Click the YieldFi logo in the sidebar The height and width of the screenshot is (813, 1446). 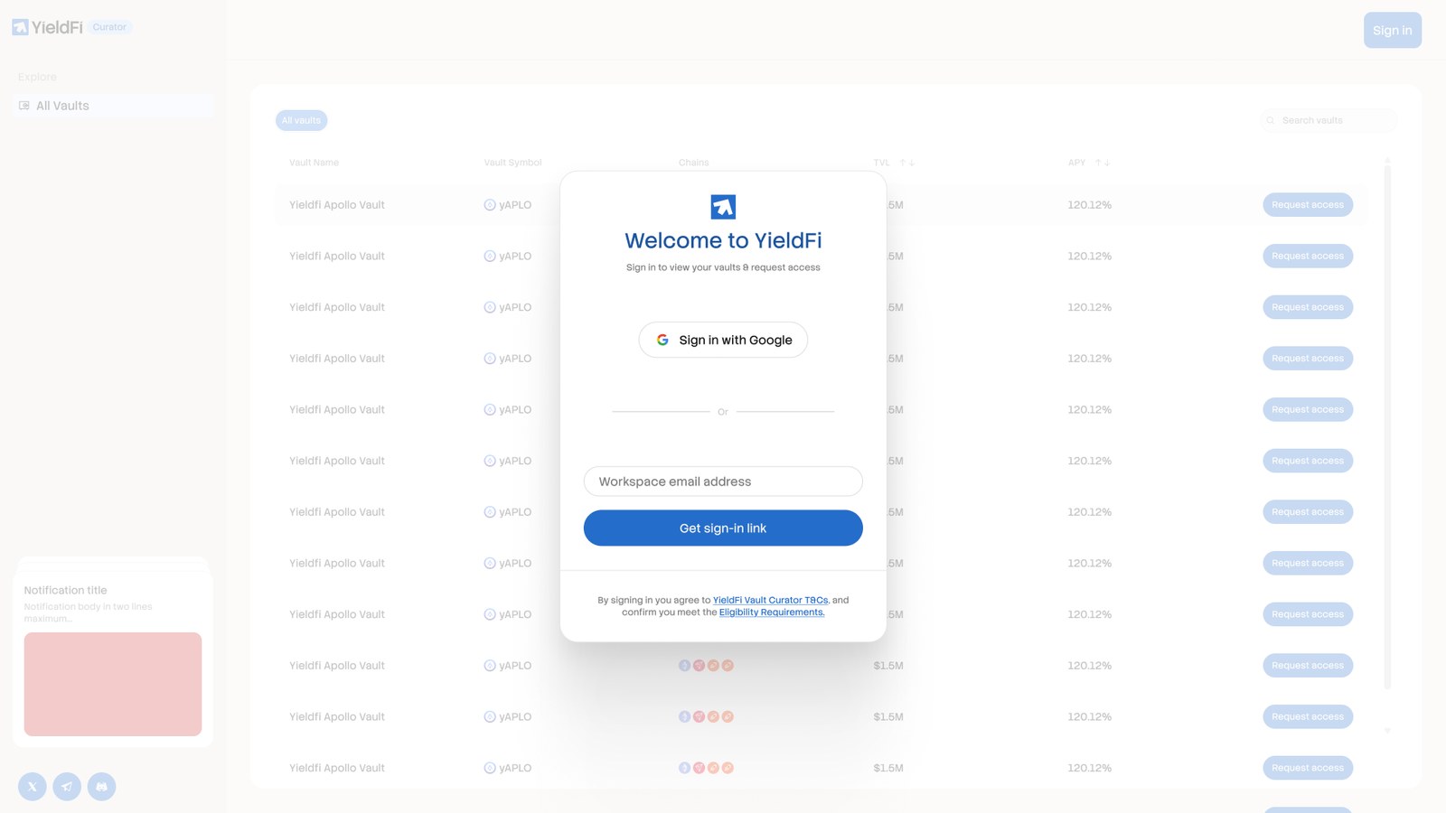(47, 27)
